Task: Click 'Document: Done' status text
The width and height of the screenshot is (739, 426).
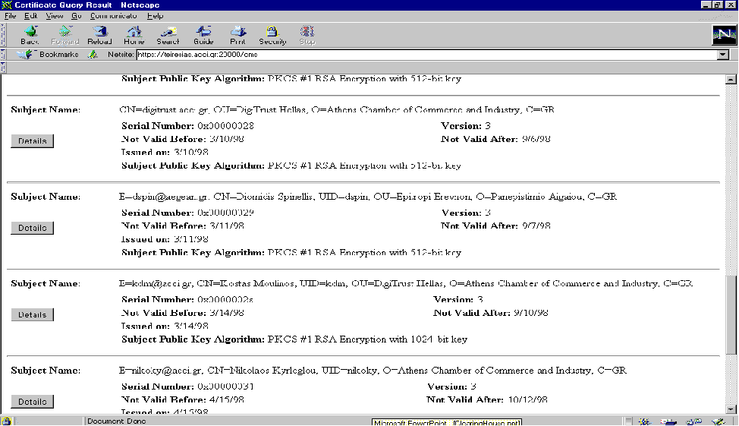Action: (x=116, y=421)
